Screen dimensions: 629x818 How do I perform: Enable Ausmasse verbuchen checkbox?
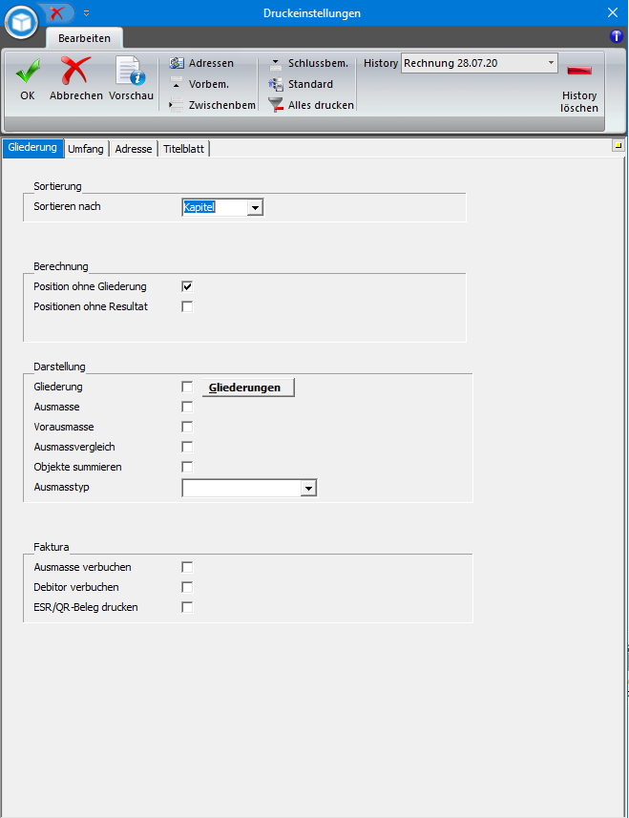click(187, 567)
